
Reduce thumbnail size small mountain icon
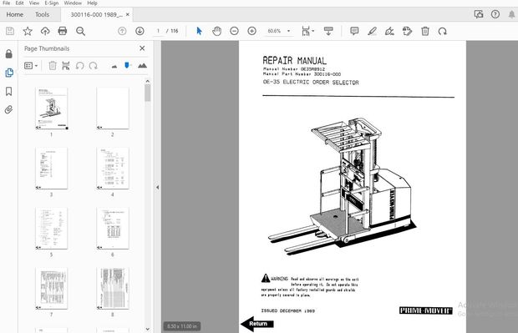click(114, 66)
